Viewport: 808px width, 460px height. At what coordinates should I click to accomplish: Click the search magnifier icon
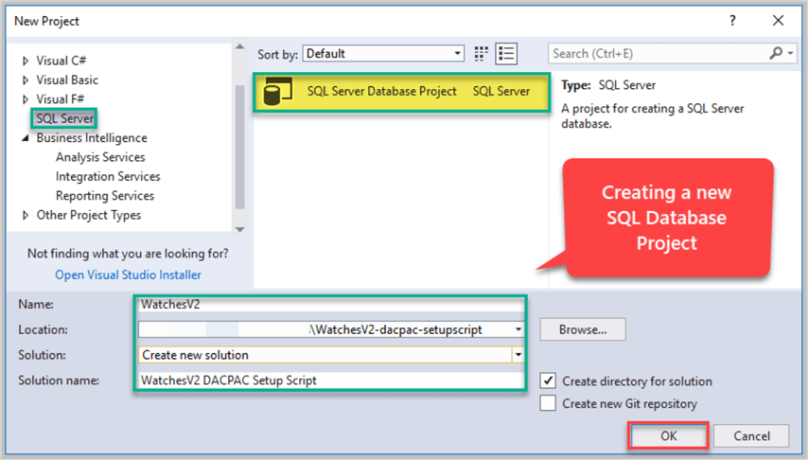777,53
